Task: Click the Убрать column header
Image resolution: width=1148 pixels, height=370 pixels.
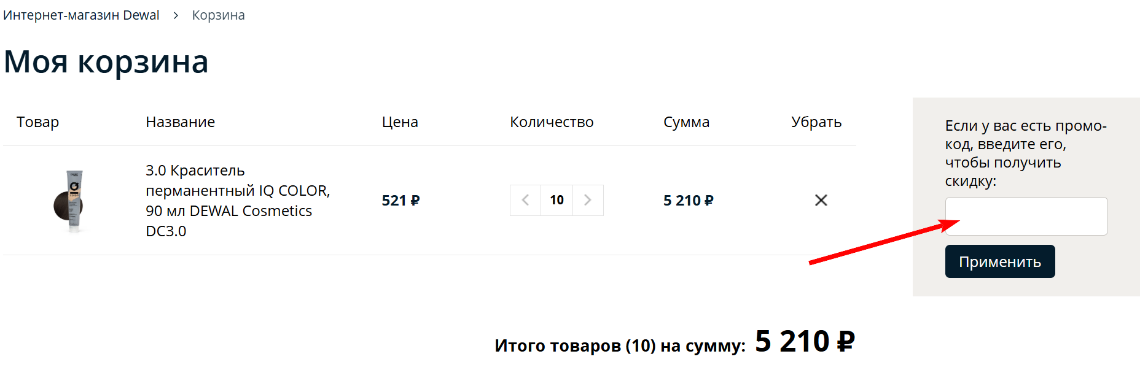Action: click(816, 122)
